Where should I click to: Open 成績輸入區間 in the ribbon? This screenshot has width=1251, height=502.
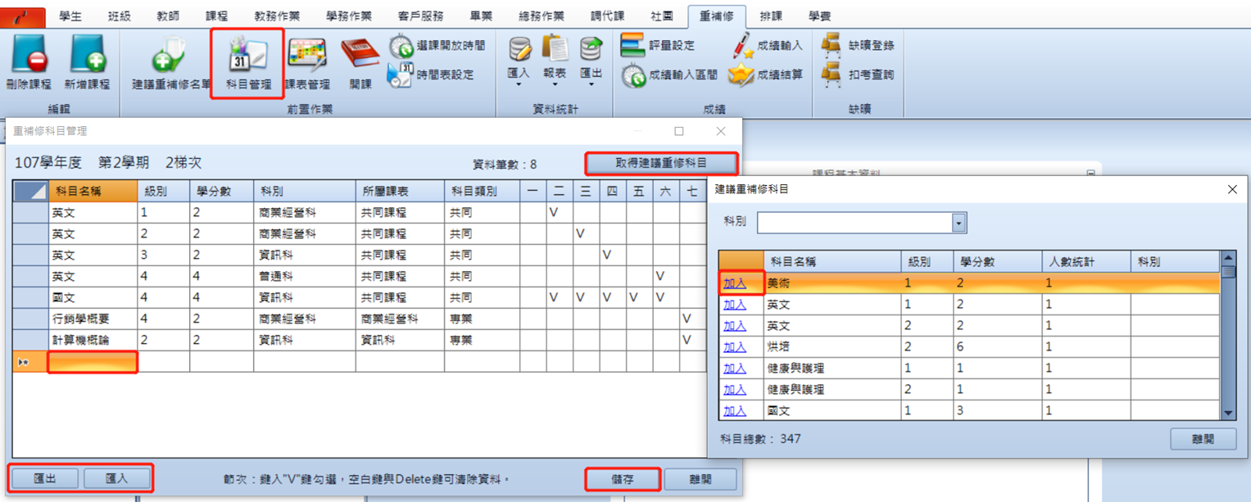[669, 75]
